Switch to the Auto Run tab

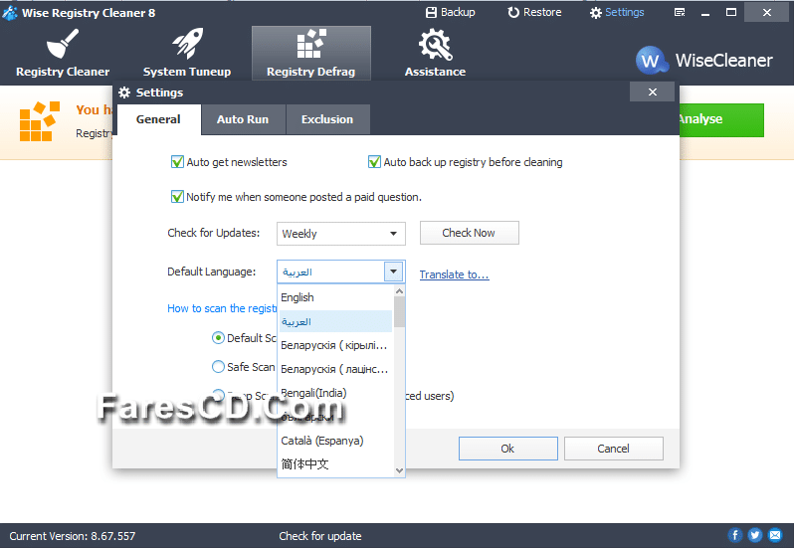point(243,119)
